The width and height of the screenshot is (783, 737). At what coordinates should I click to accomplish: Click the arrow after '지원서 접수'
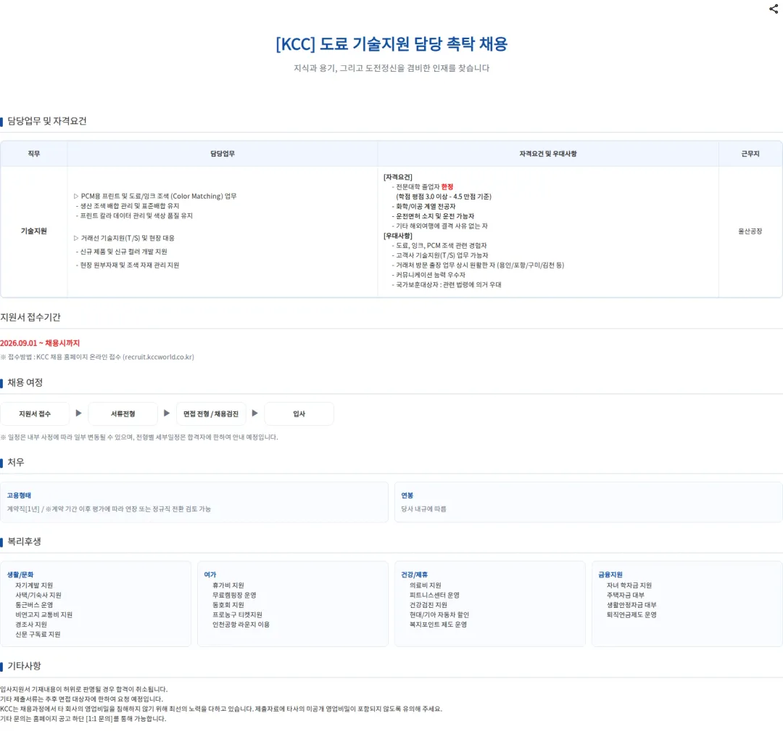[x=78, y=413]
